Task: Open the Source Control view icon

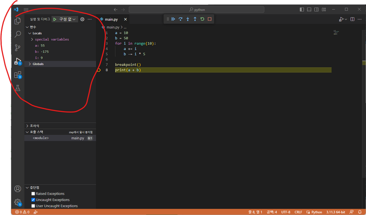Action: [x=18, y=48]
